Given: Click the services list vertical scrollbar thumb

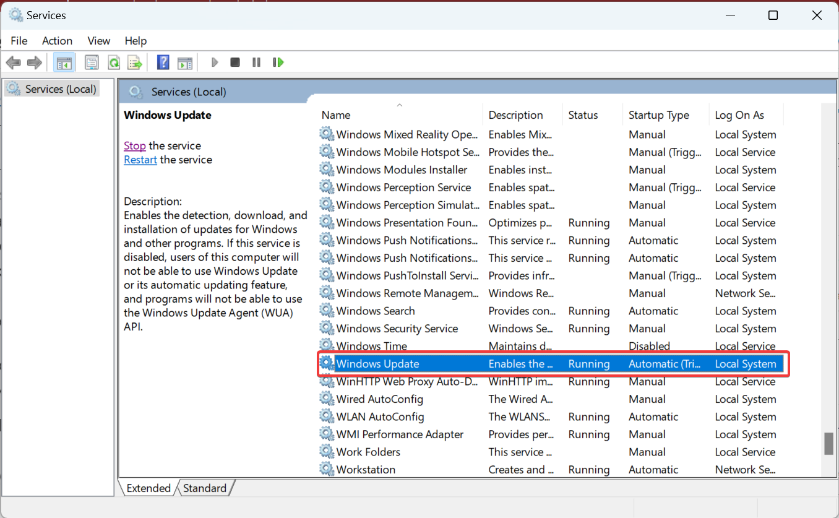Looking at the screenshot, I should [828, 443].
